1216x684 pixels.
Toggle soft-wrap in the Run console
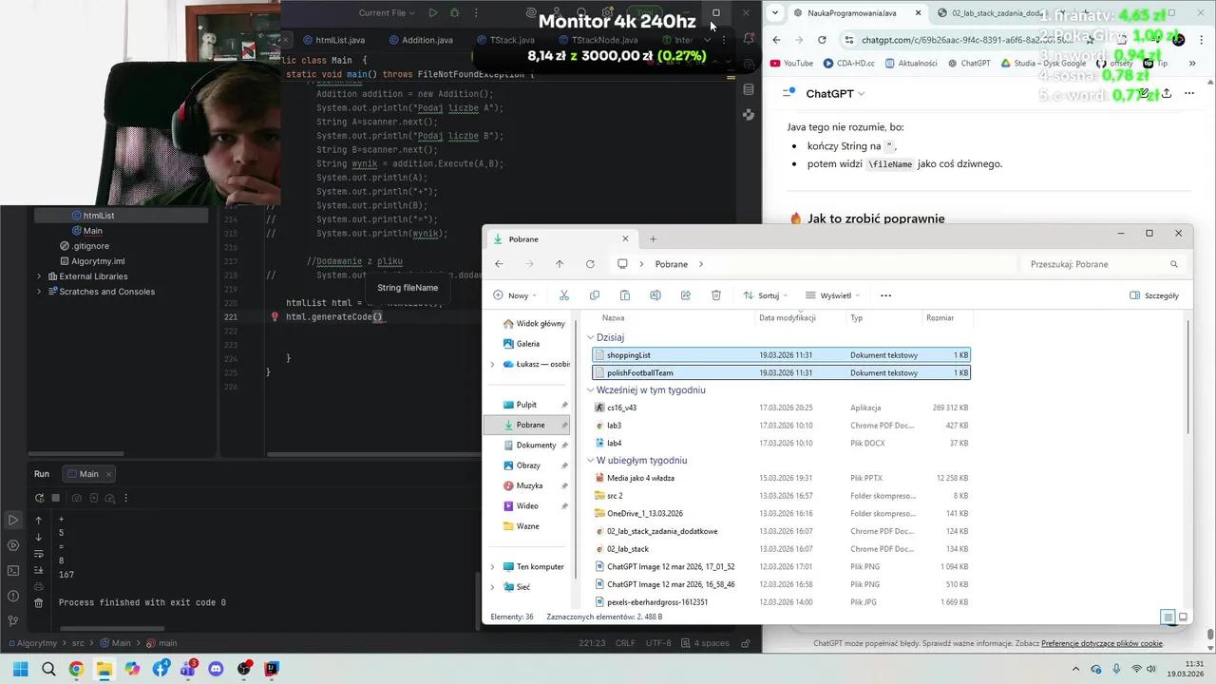(x=39, y=554)
